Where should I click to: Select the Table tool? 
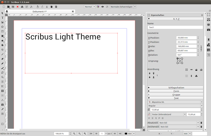tap(2, 31)
